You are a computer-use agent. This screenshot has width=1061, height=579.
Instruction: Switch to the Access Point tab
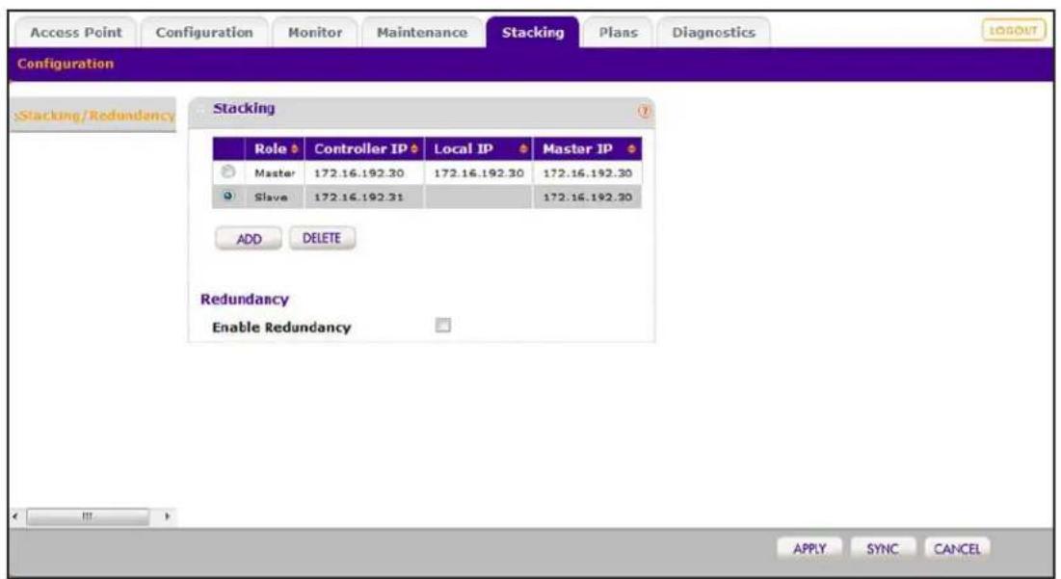click(x=76, y=33)
